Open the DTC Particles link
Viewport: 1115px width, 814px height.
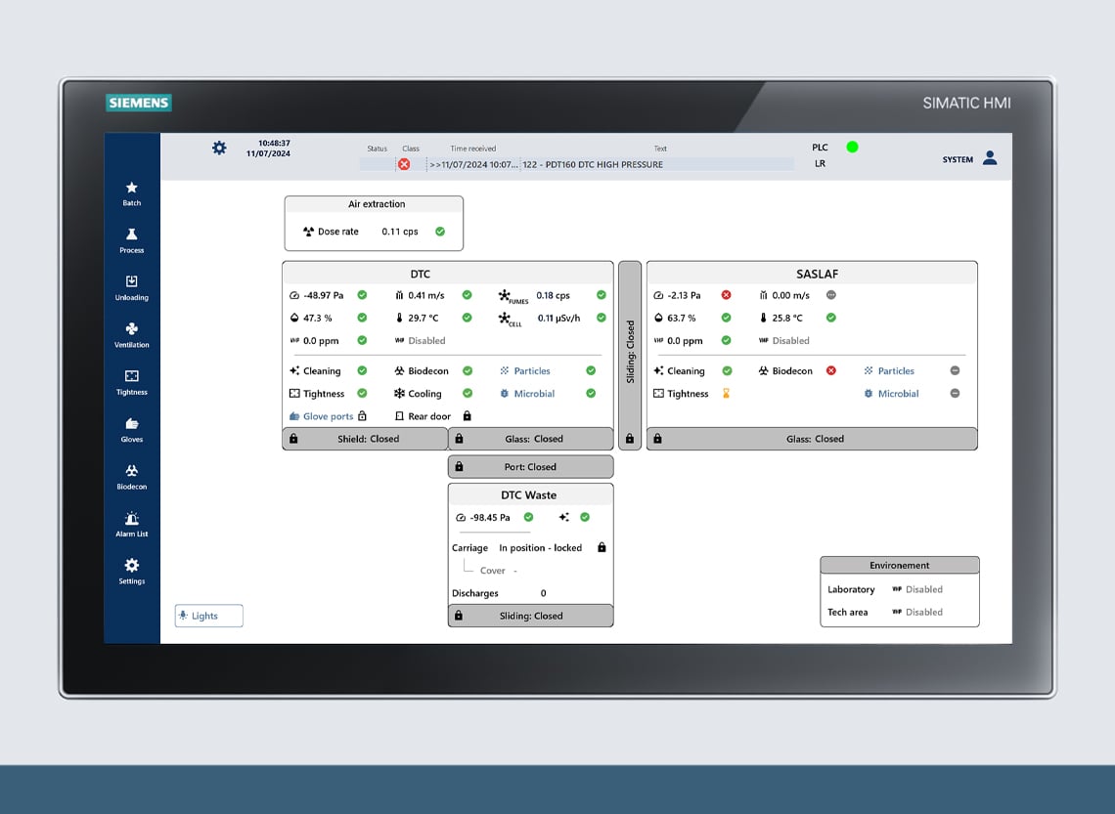click(532, 370)
